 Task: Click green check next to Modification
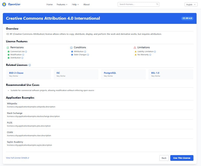[x=9, y=55]
